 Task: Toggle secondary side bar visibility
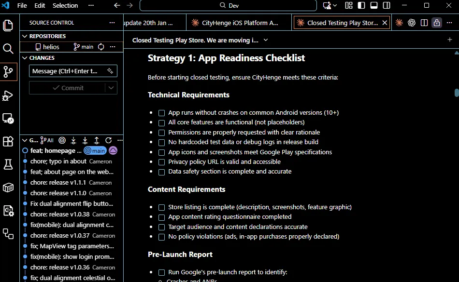[387, 5]
